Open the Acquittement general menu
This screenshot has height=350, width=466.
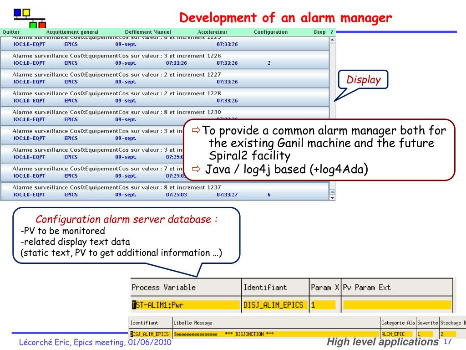coord(72,32)
